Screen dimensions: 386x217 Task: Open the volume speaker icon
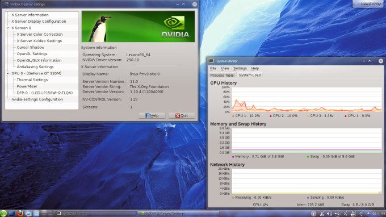pyautogui.click(x=329, y=214)
